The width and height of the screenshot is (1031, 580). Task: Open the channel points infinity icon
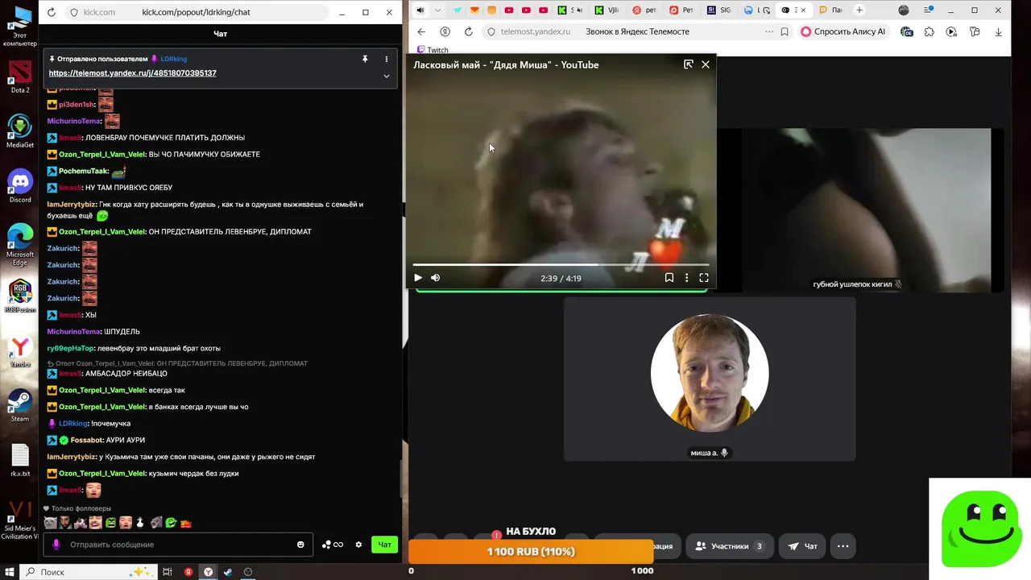(x=333, y=545)
